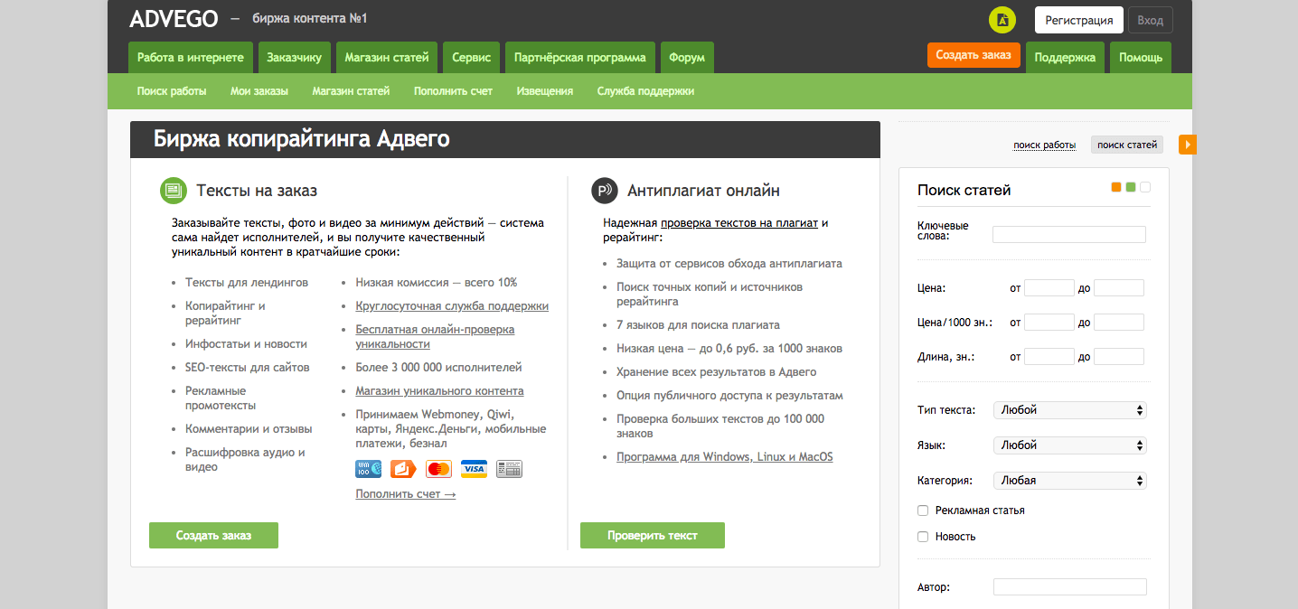The width and height of the screenshot is (1298, 609).
Task: Click the green Тексты на заказ icon
Action: point(173,191)
